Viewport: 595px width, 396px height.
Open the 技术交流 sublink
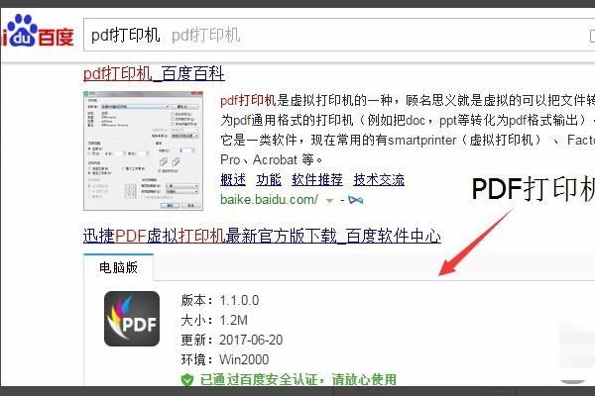(379, 179)
